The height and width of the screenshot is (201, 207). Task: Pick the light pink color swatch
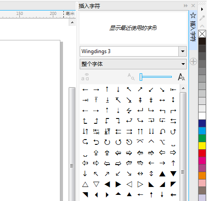pyautogui.click(x=202, y=183)
